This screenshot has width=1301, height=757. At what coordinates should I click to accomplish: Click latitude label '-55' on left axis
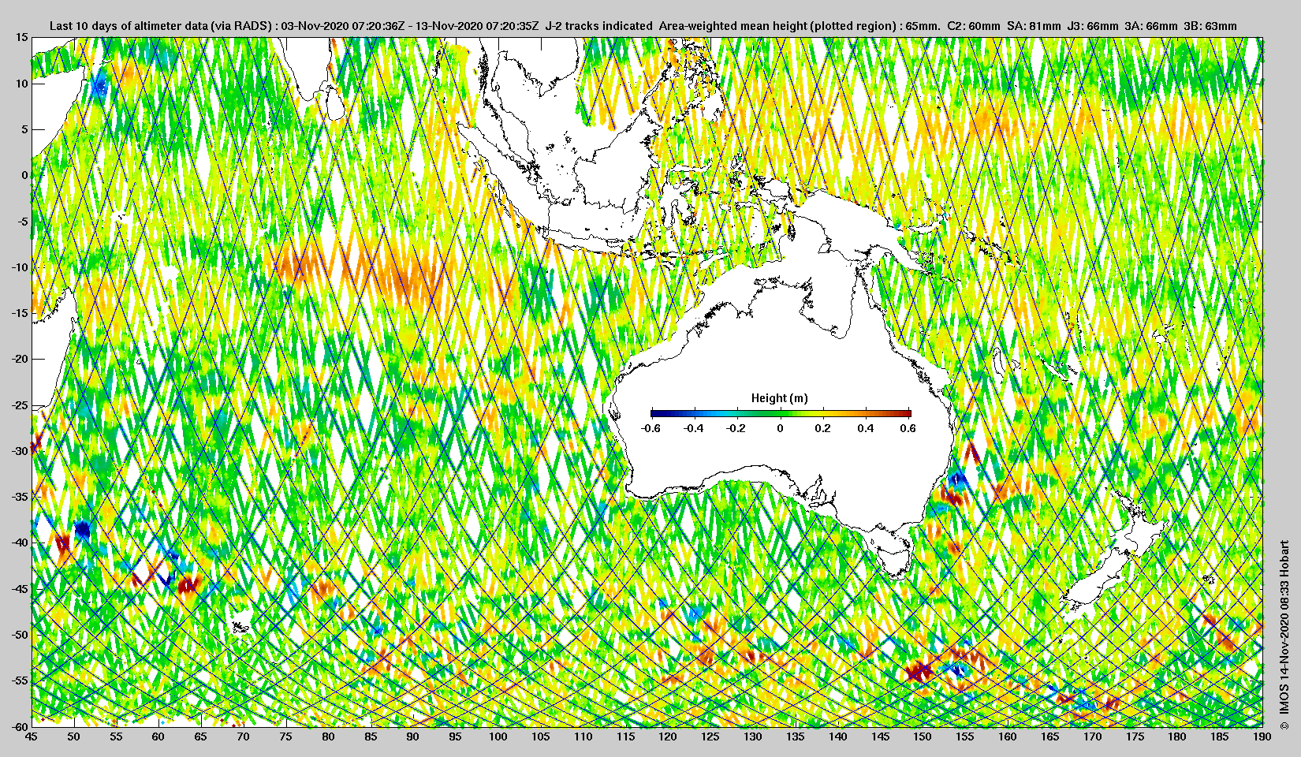point(19,681)
